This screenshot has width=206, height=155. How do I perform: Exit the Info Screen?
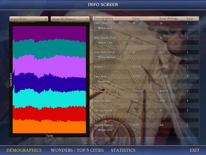[x=194, y=150]
